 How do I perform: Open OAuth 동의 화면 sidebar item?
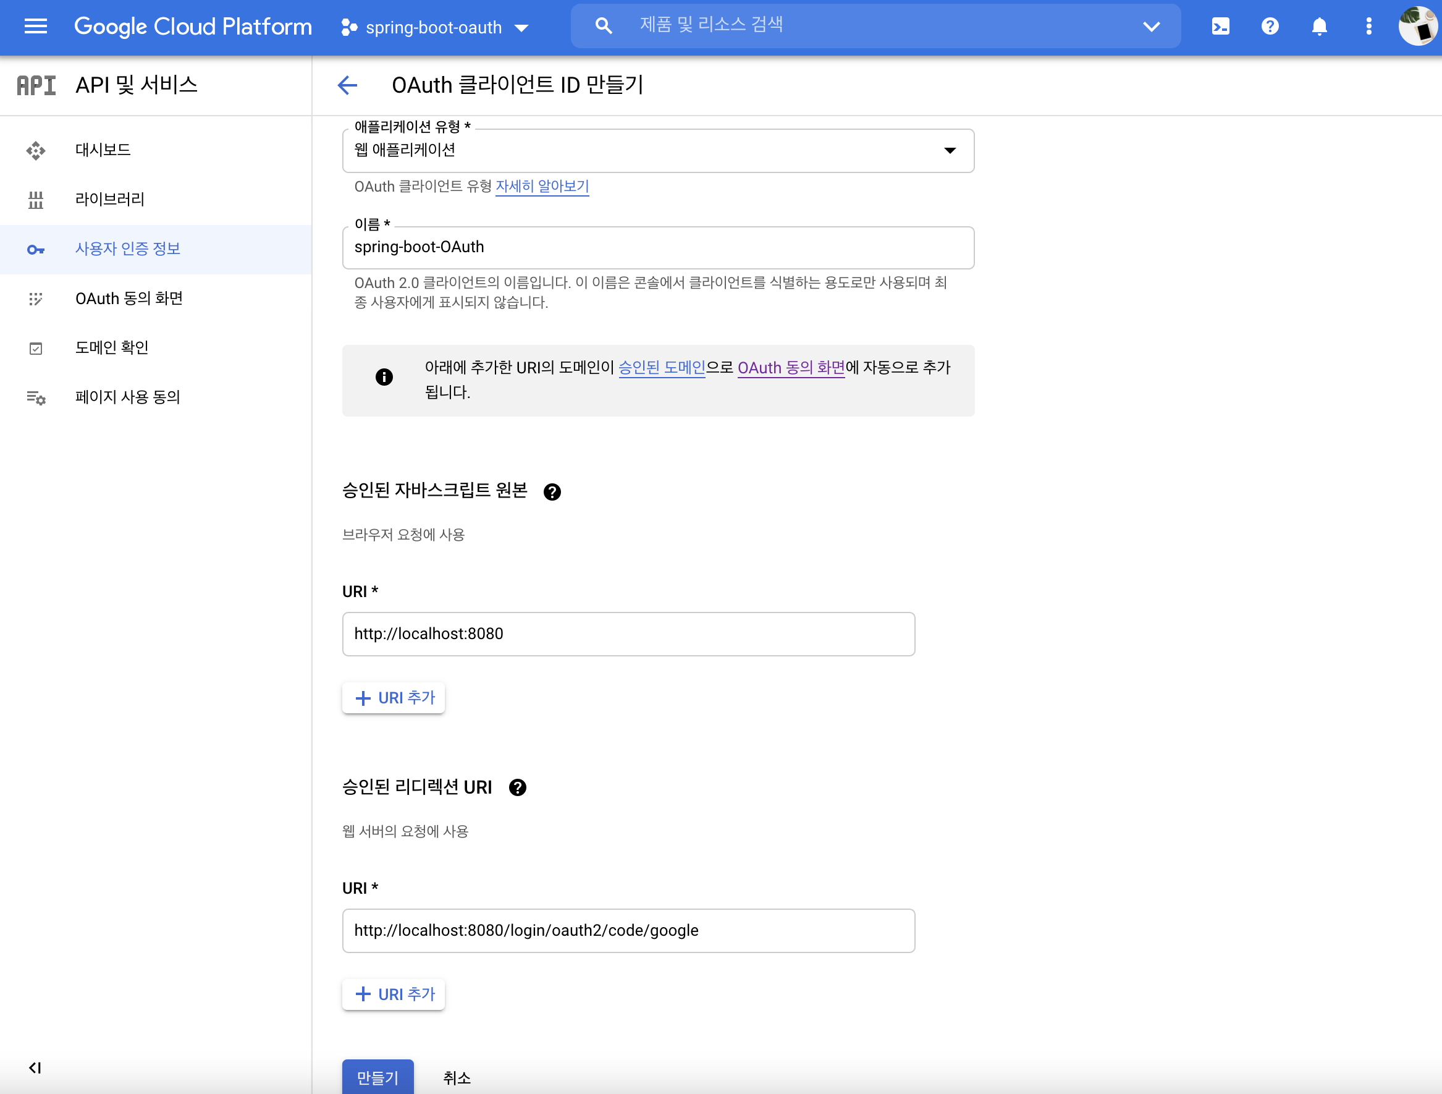tap(129, 298)
